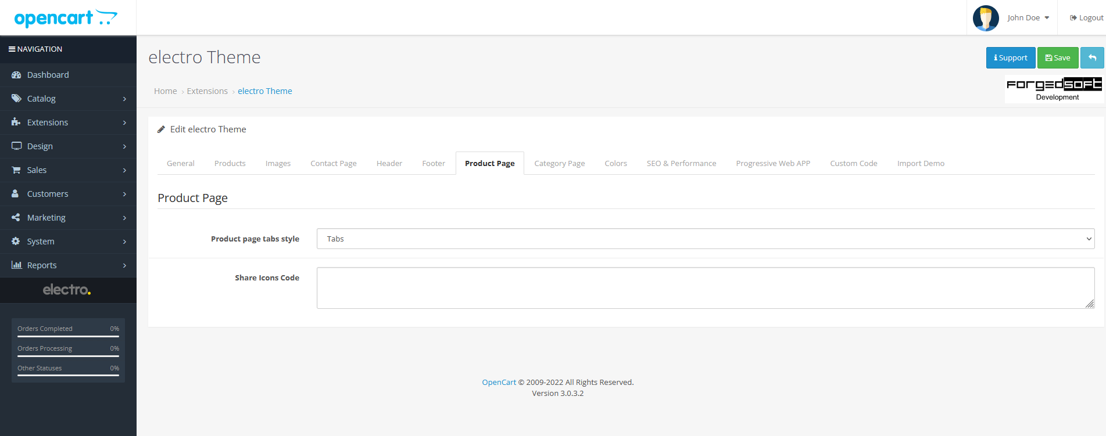Click the Reports bar chart icon
Screen dimensions: 1106x436
16,265
